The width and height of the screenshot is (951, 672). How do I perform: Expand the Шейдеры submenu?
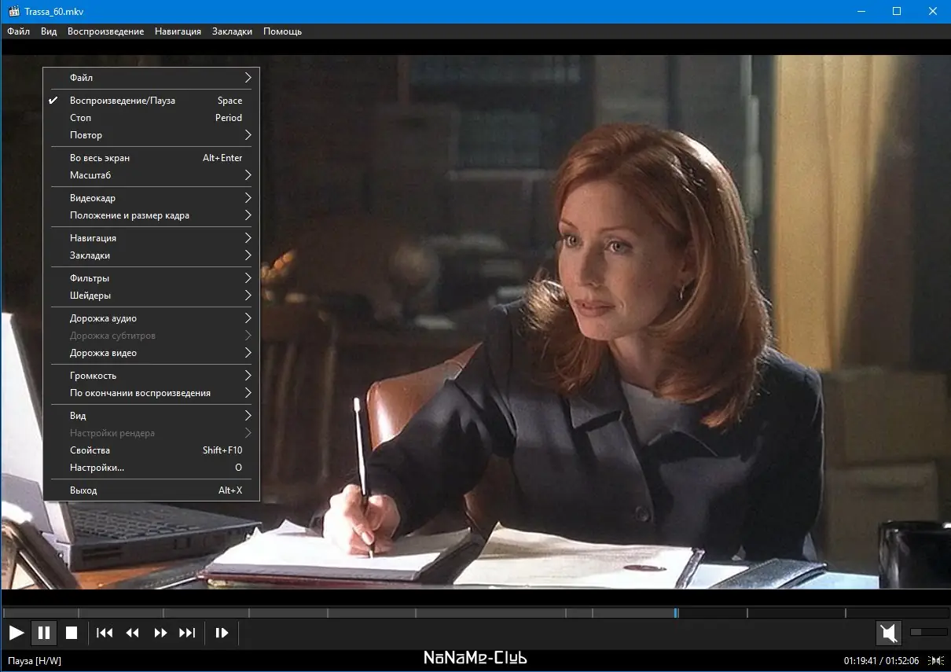[152, 296]
